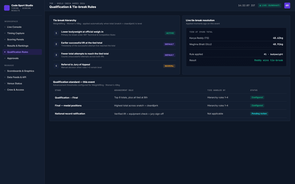The image size is (295, 184).
Task: Click 'Reddy wins tie-break' result
Action: 268,60
